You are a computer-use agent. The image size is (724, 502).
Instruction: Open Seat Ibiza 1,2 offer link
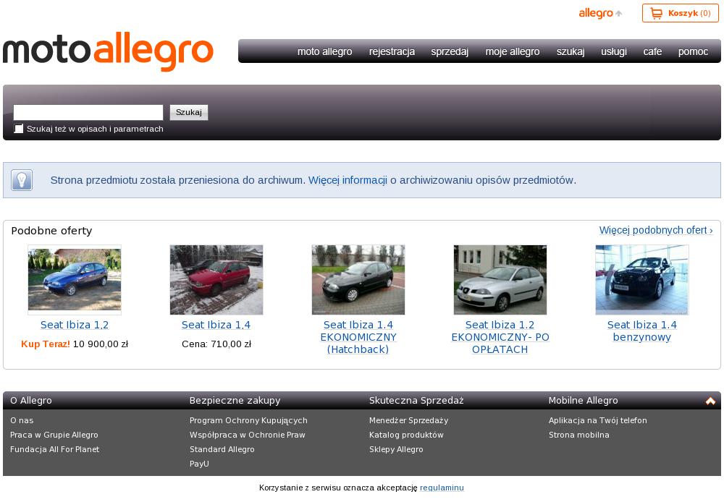pos(75,325)
